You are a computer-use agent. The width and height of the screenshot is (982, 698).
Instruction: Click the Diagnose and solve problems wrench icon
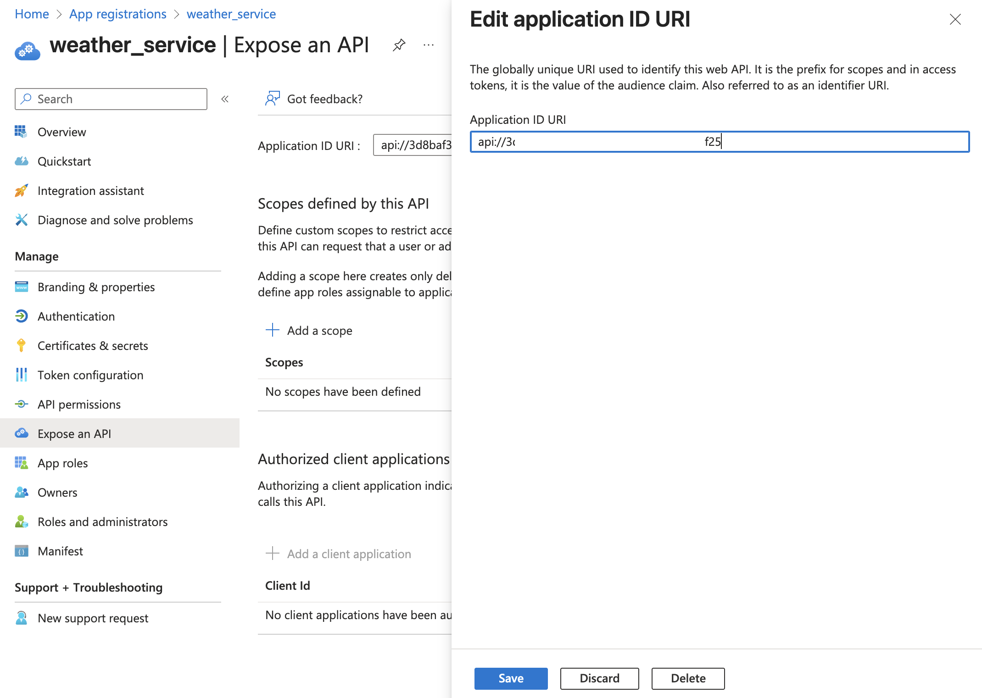point(21,220)
